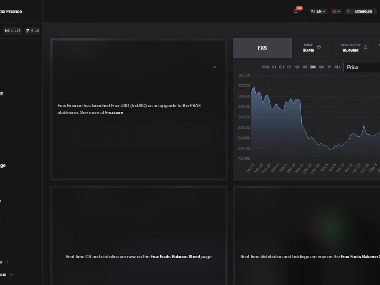This screenshot has height=285, width=380.
Task: Set chart range to 8H
Action: click(x=281, y=67)
